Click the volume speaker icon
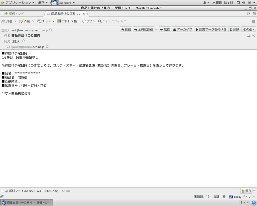 pos(243,3)
